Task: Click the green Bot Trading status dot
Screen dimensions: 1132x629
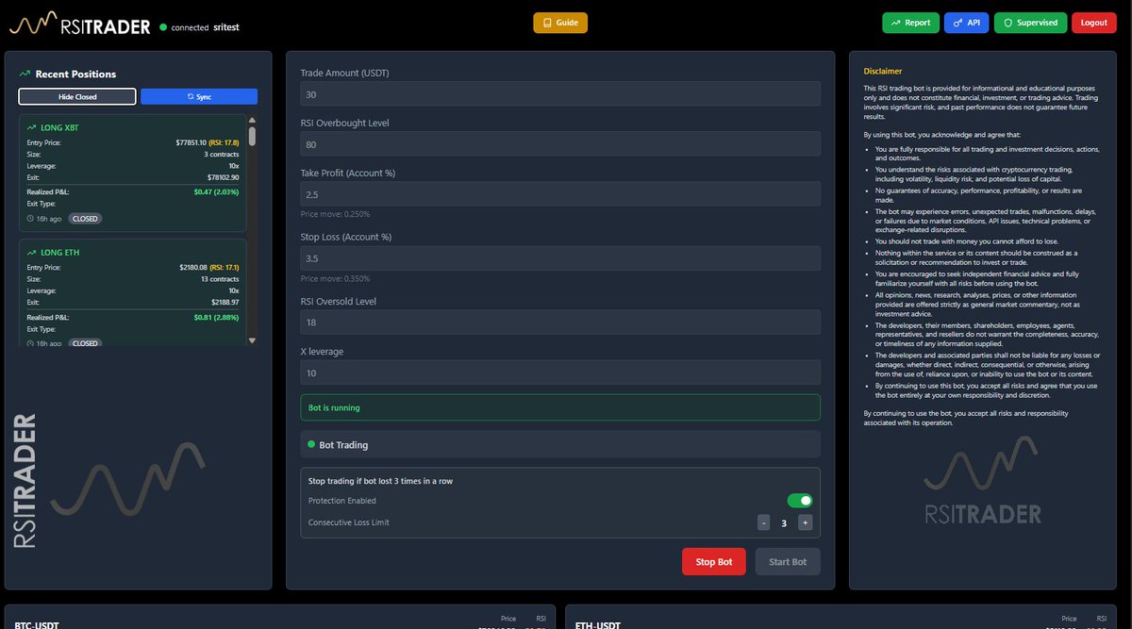Action: (311, 444)
